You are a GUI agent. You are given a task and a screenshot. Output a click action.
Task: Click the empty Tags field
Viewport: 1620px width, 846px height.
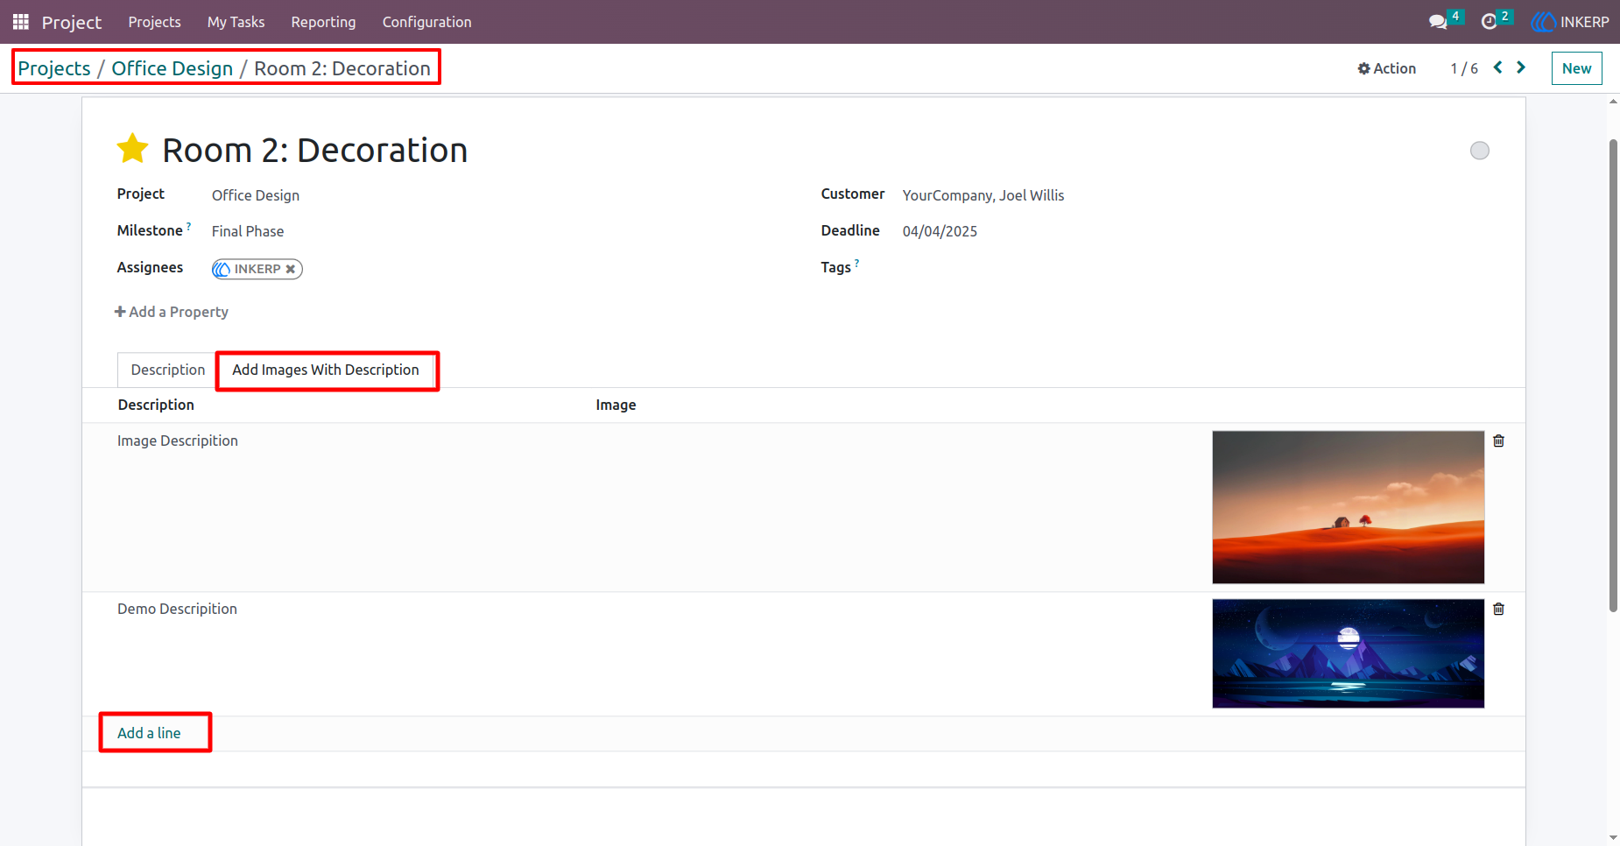click(x=1196, y=268)
